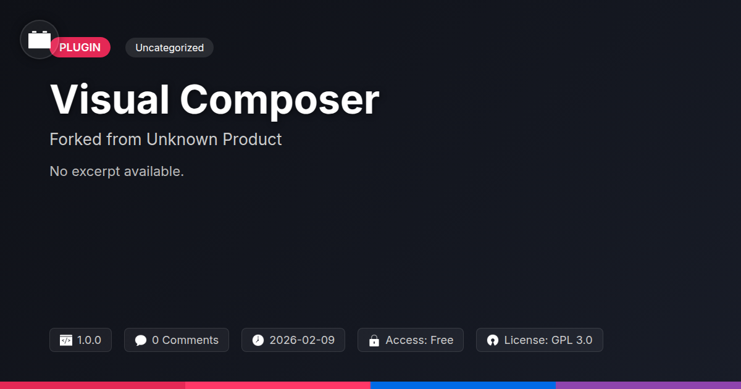Open the 0 Comments badge

click(177, 340)
